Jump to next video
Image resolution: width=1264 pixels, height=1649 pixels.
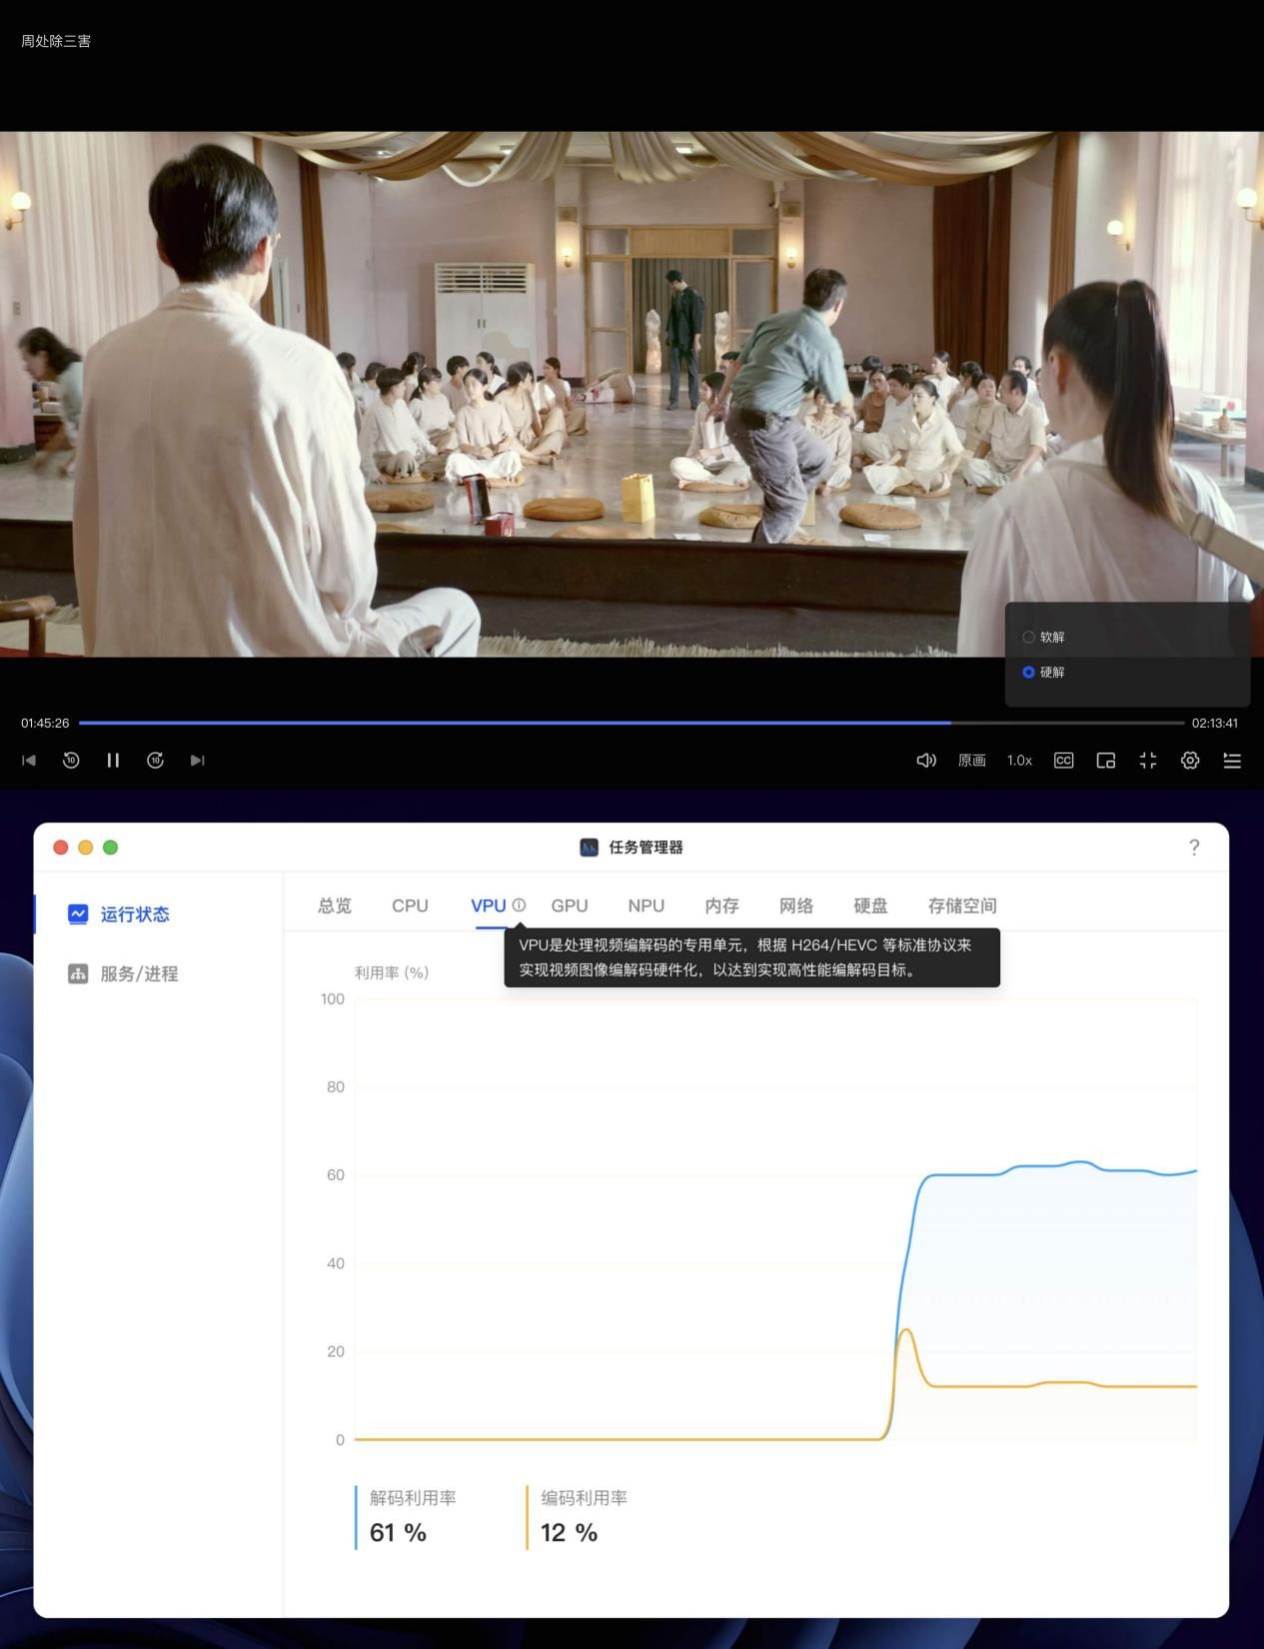pos(197,761)
